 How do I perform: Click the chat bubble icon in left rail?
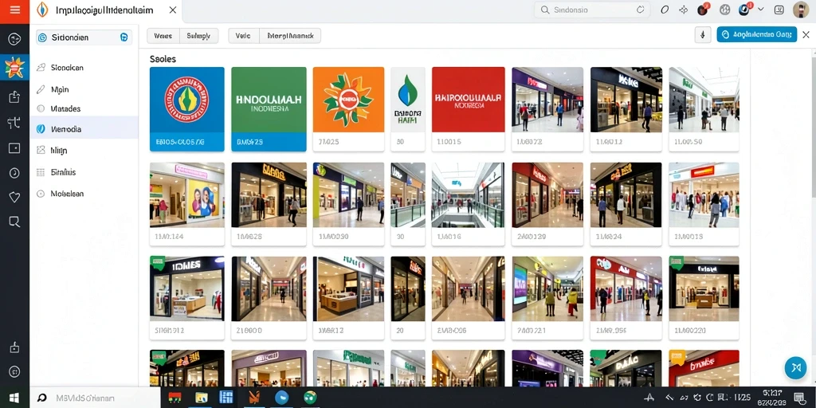(x=14, y=222)
